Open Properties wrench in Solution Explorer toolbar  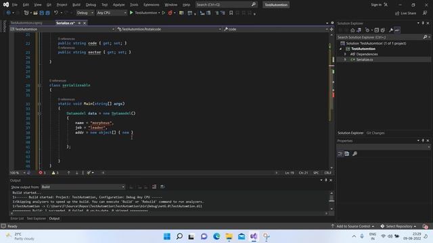(x=391, y=30)
